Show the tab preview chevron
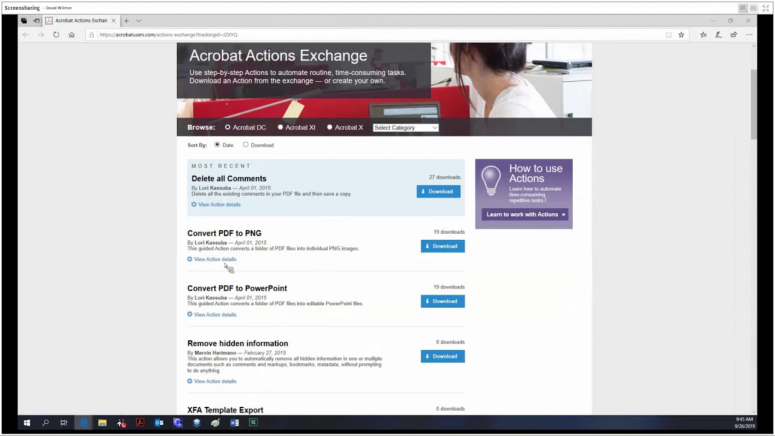The image size is (775, 436). [139, 21]
